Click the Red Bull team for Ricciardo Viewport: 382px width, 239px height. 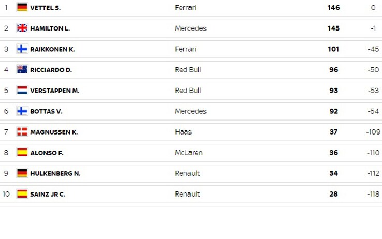click(188, 70)
